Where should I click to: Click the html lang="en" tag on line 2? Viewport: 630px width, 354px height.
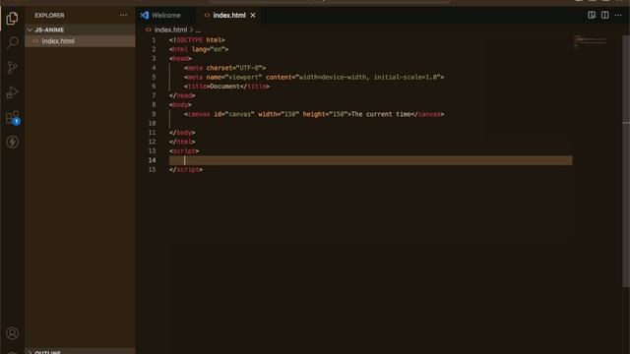coord(199,49)
